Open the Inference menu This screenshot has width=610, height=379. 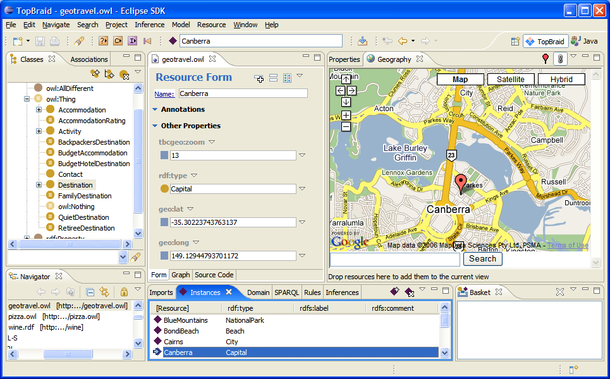[149, 25]
